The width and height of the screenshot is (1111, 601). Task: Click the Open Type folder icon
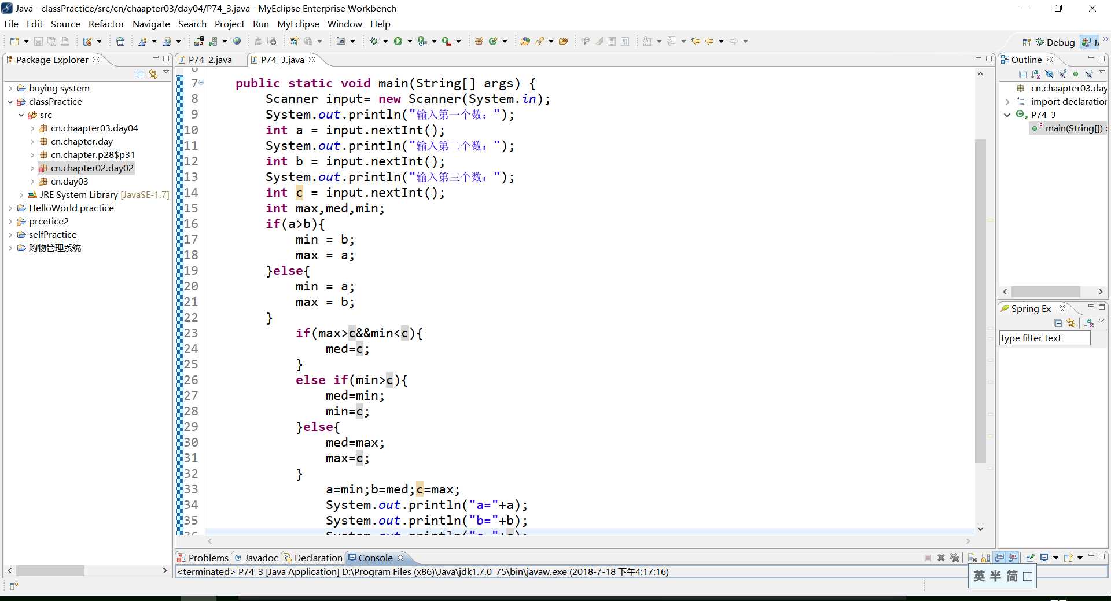pos(525,41)
